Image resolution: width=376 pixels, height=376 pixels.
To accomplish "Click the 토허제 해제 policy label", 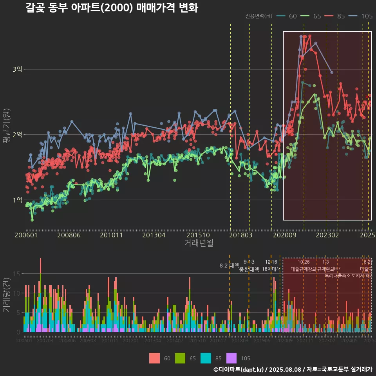I will pyautogui.click(x=362, y=275).
